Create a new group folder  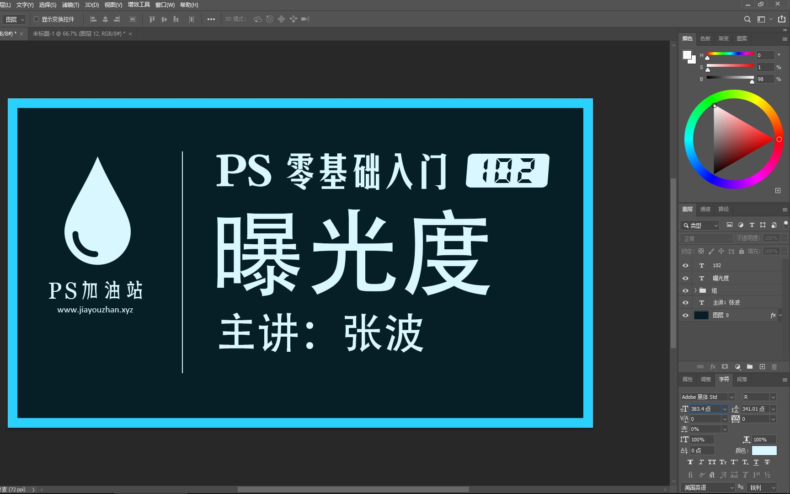750,367
